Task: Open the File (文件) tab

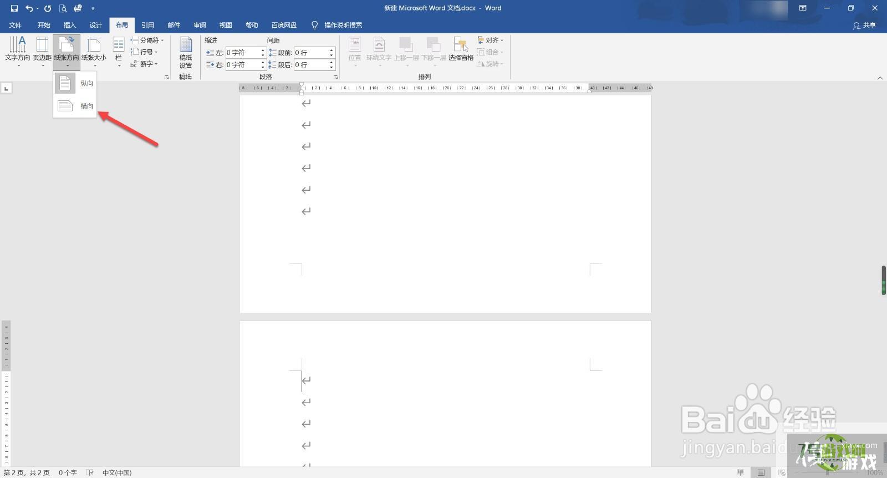Action: (16, 25)
